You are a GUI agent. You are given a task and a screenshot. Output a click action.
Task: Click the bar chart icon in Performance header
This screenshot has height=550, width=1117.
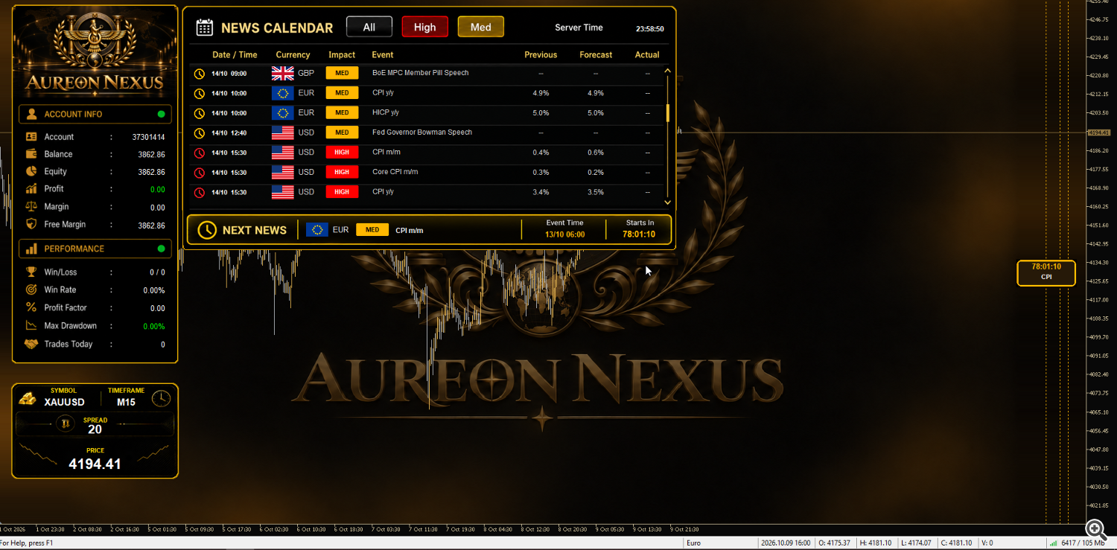point(31,249)
